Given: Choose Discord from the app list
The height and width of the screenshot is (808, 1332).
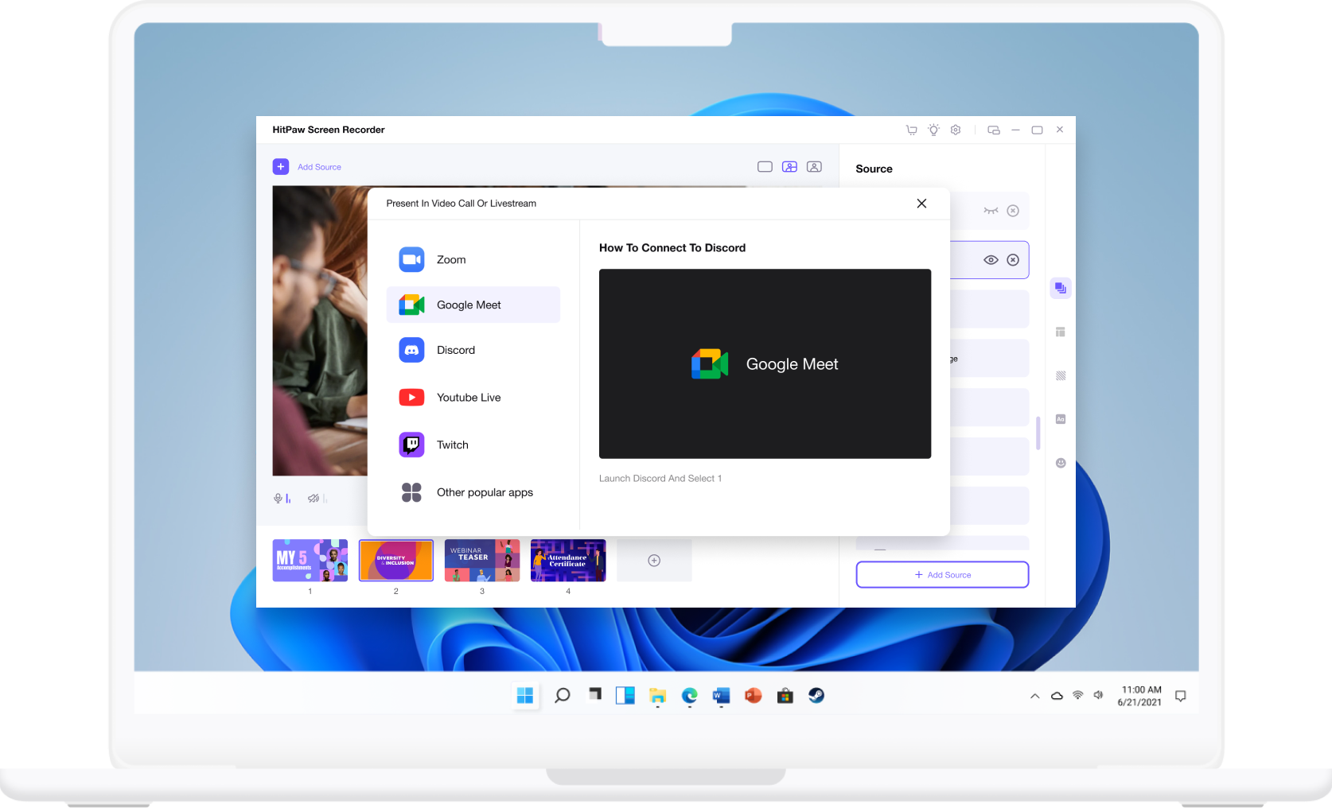Looking at the screenshot, I should coord(473,350).
